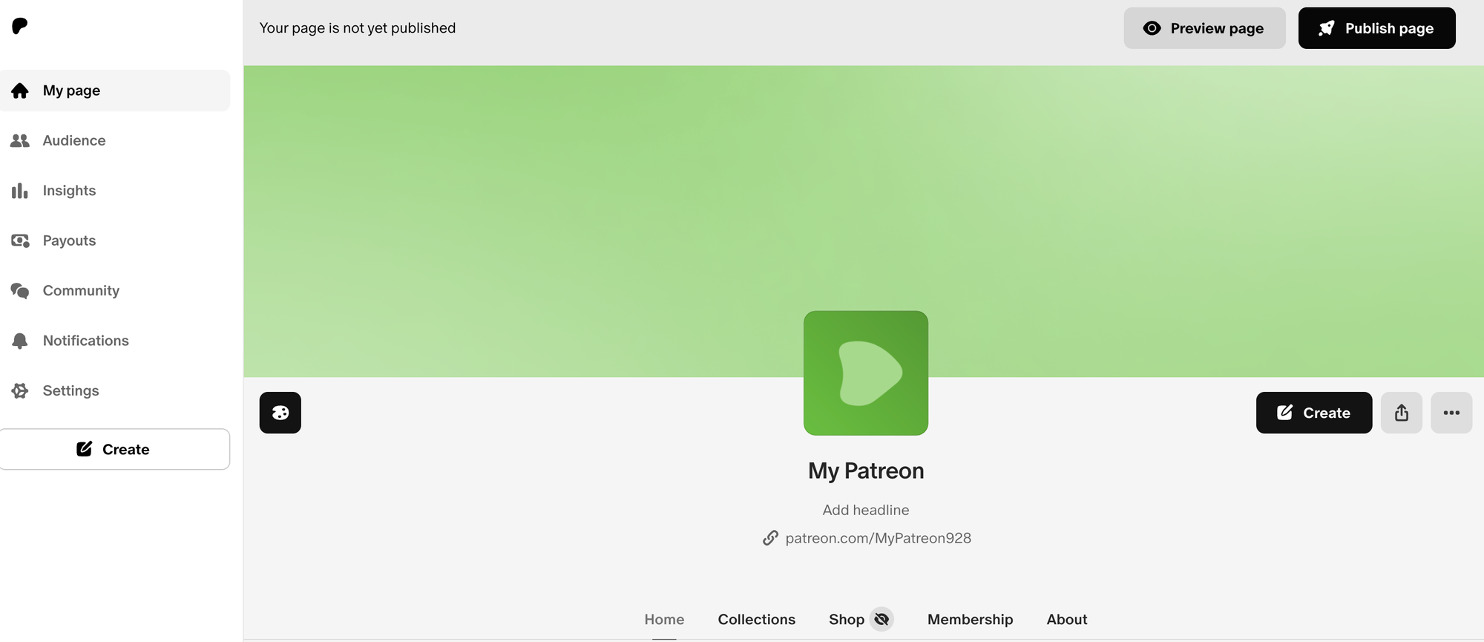Switch to the Collections tab
This screenshot has height=642, width=1484.
[x=757, y=620]
